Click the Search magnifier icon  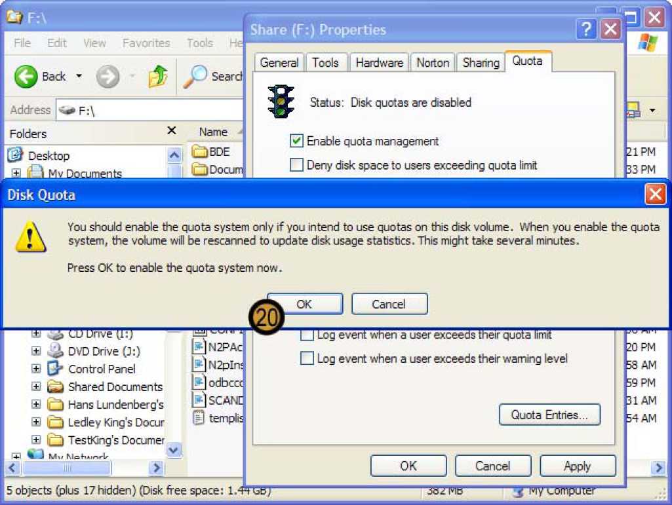[x=195, y=77]
